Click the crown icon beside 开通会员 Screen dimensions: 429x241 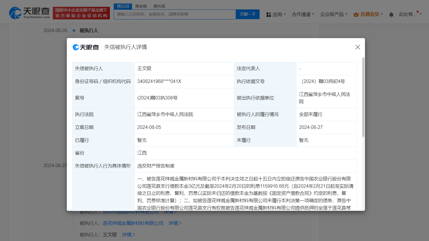[356, 14]
